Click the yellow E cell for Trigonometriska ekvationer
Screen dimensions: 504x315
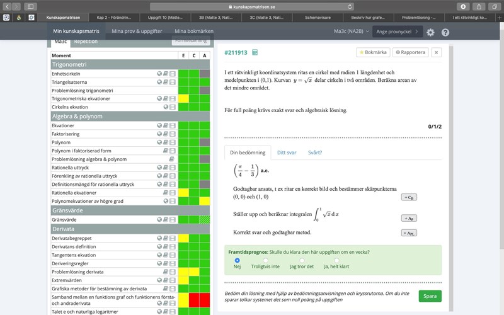(x=183, y=99)
